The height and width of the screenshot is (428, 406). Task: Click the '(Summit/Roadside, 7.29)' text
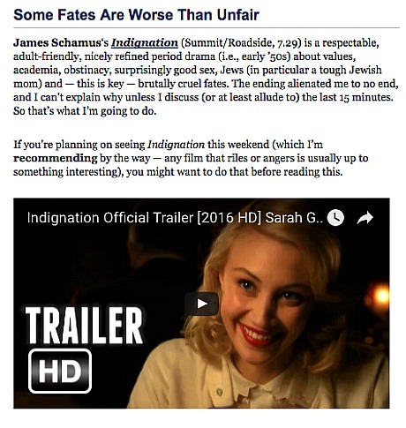click(241, 43)
